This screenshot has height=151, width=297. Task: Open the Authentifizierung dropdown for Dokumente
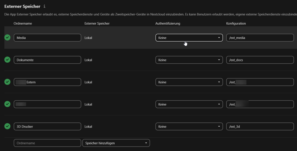[189, 60]
